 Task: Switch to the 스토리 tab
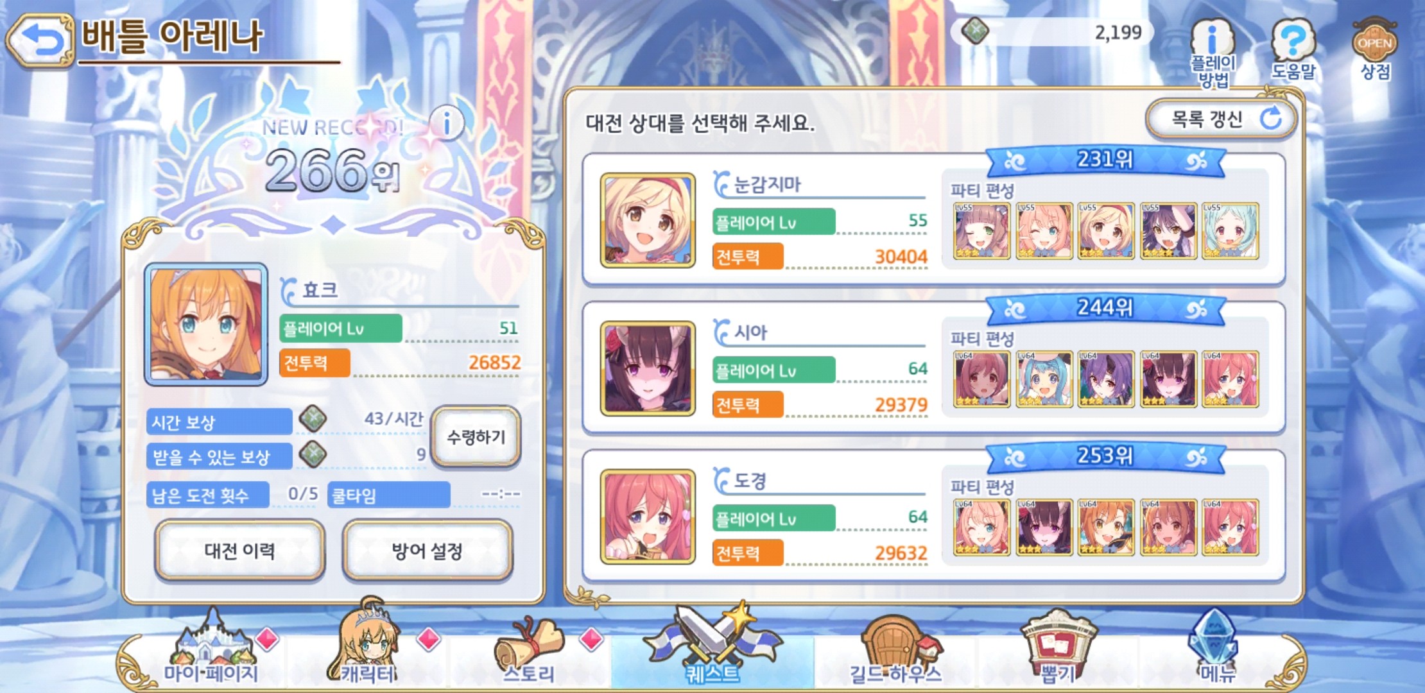tap(529, 651)
